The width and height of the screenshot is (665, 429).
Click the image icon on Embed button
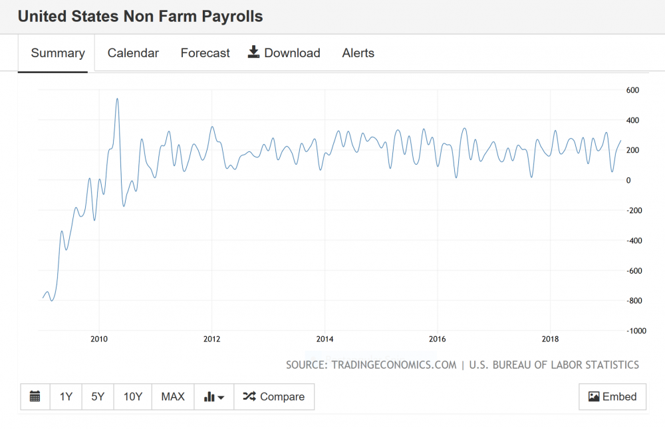594,396
